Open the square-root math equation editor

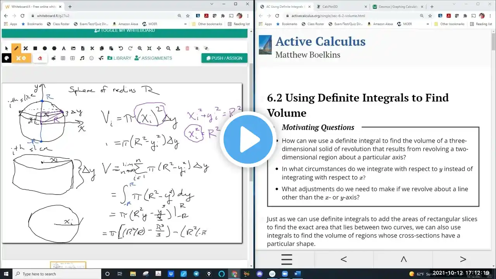[x=101, y=58]
